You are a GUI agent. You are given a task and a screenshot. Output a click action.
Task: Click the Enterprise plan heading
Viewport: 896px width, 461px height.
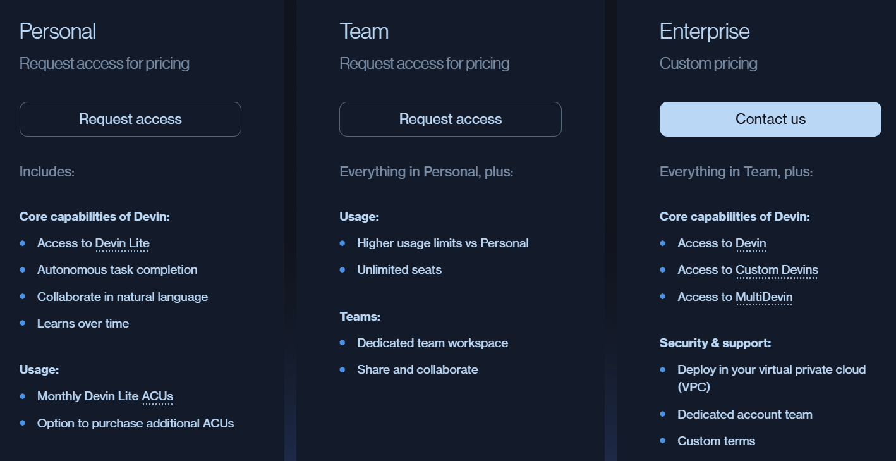click(705, 31)
